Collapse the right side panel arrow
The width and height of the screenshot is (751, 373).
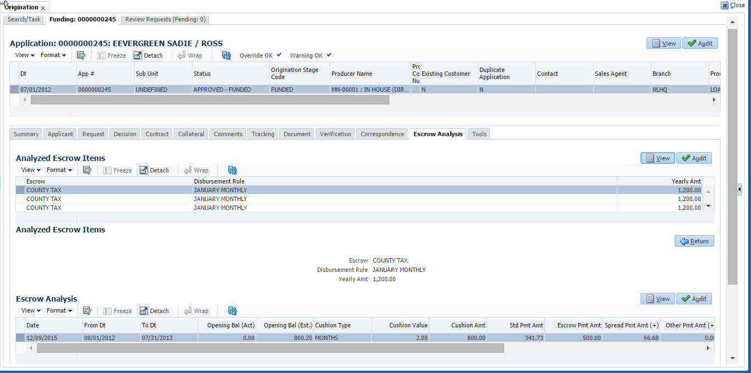[739, 189]
